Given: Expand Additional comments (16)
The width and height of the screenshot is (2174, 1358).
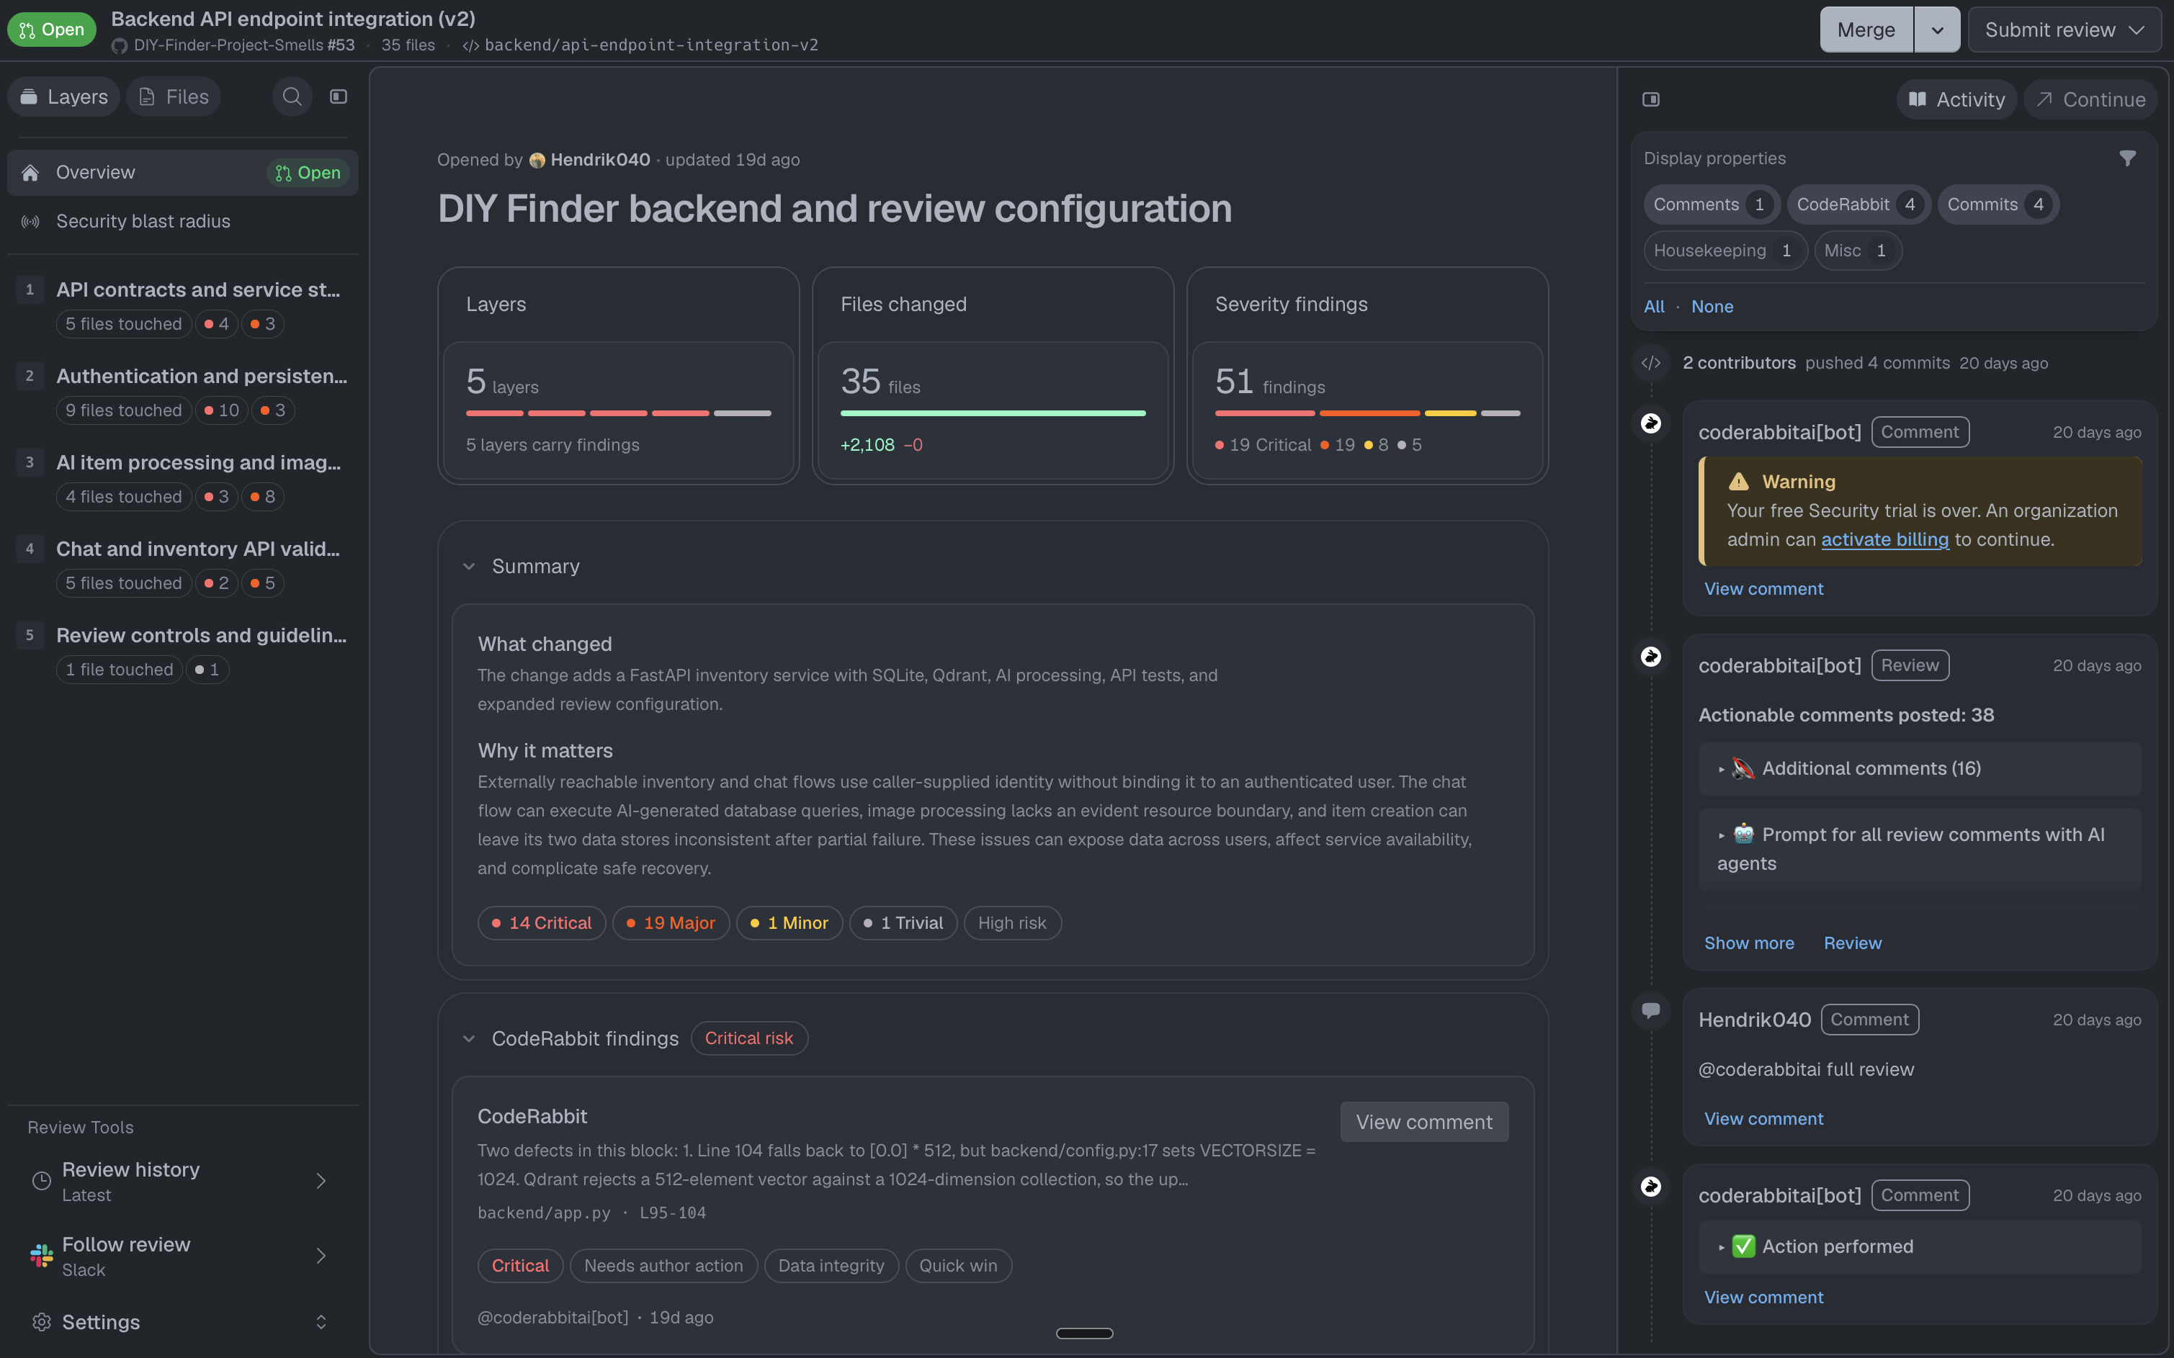Looking at the screenshot, I should (x=1920, y=769).
